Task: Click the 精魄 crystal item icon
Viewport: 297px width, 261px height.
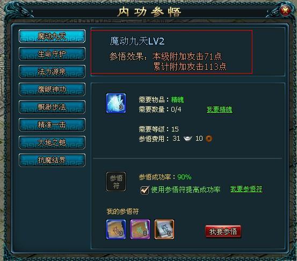Action: point(116,103)
